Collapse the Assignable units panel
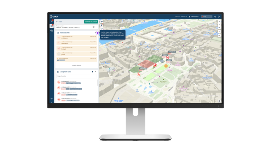 (95, 71)
